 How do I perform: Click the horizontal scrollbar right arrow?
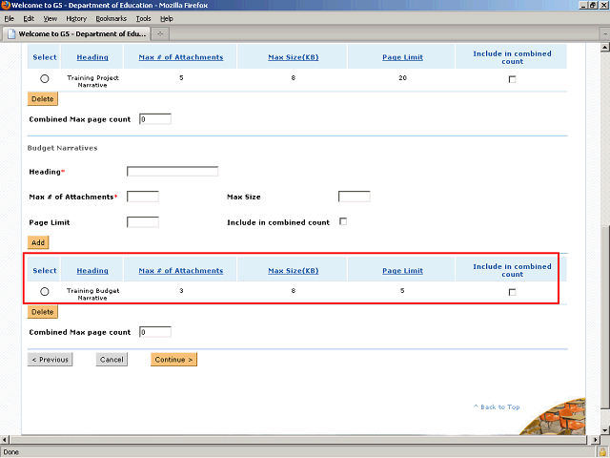point(595,440)
